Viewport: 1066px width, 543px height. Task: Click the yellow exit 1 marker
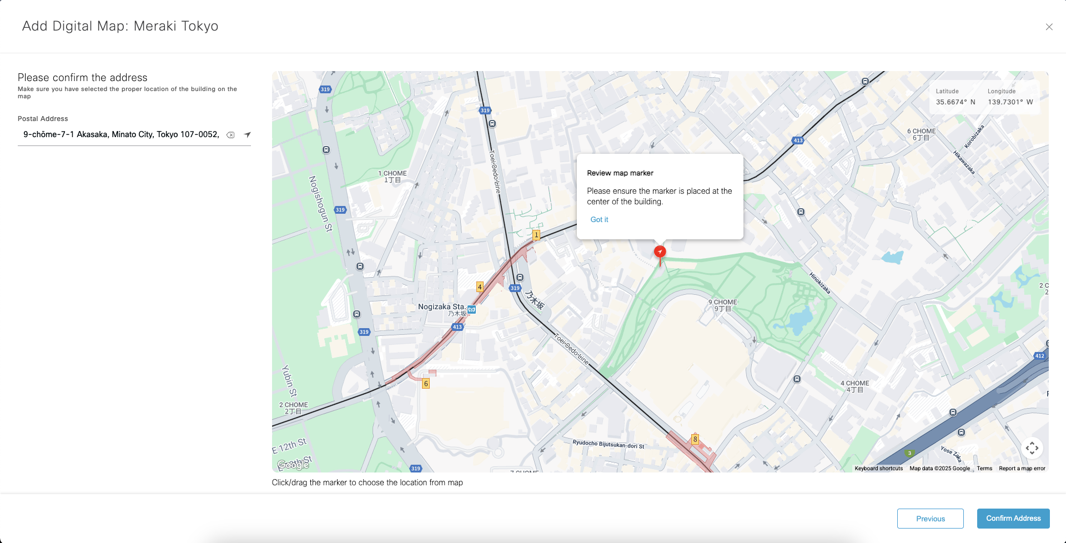536,235
